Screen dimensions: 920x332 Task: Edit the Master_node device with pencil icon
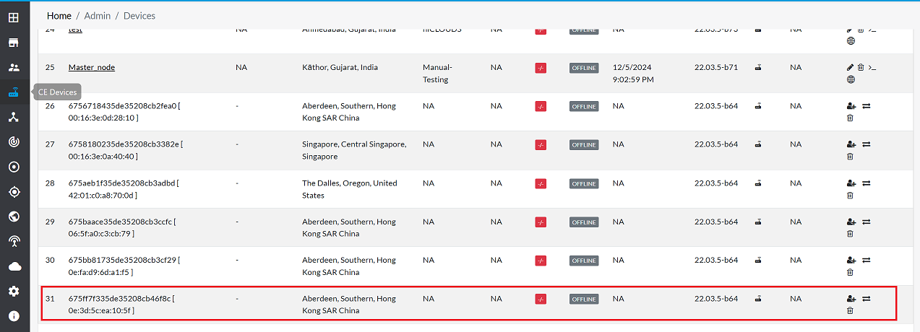pos(850,67)
